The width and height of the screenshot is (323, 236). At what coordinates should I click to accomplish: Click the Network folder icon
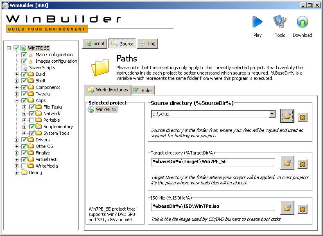click(x=38, y=113)
